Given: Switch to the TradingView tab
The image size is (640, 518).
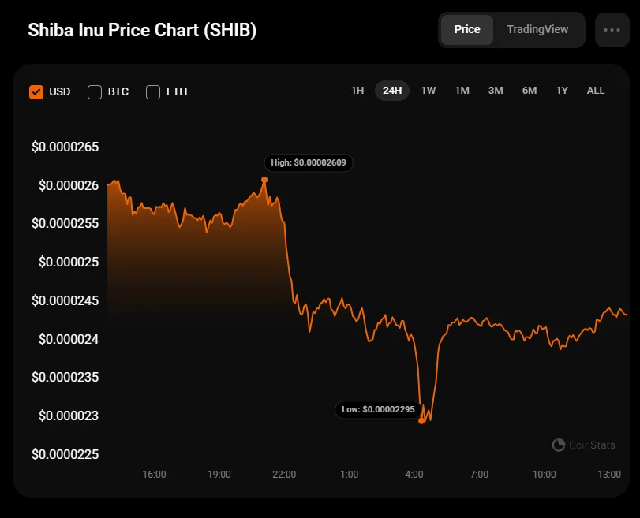Looking at the screenshot, I should pyautogui.click(x=537, y=29).
